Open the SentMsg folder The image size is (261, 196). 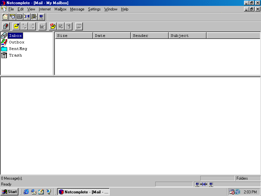pos(18,49)
